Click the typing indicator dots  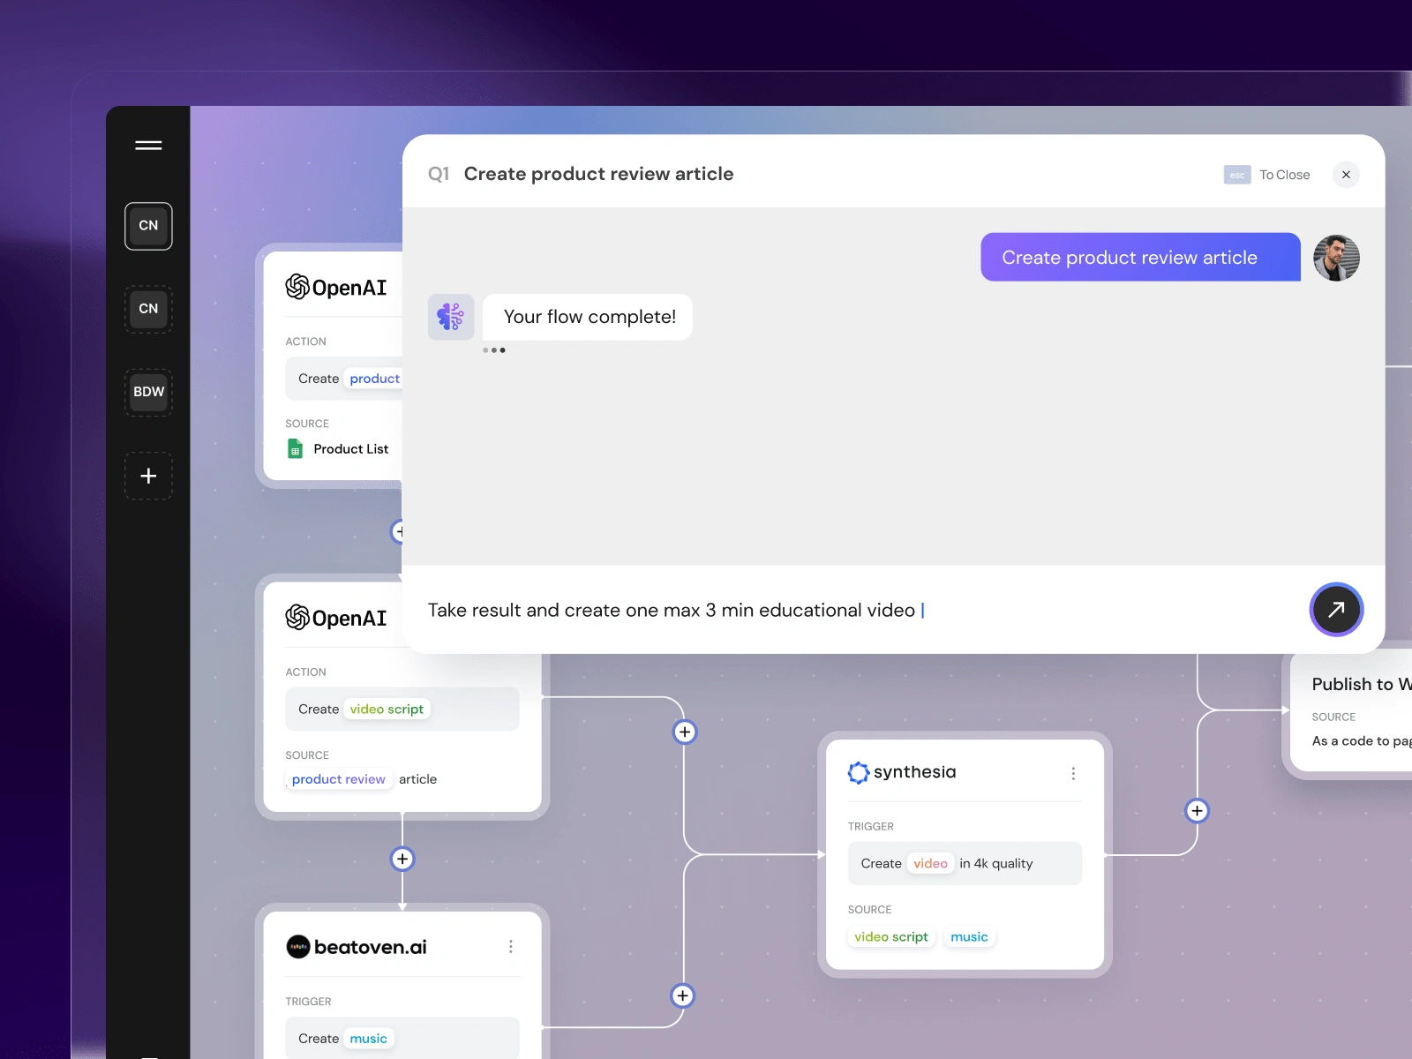tap(494, 350)
